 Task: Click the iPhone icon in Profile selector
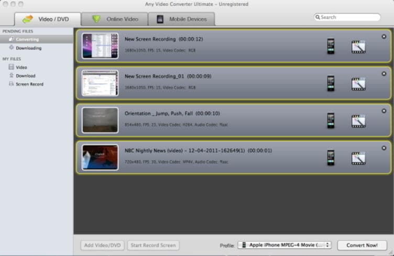[x=244, y=245]
